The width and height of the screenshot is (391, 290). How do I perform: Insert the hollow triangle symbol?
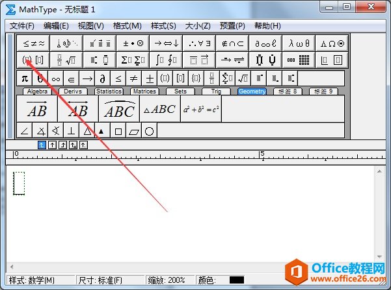click(87, 130)
